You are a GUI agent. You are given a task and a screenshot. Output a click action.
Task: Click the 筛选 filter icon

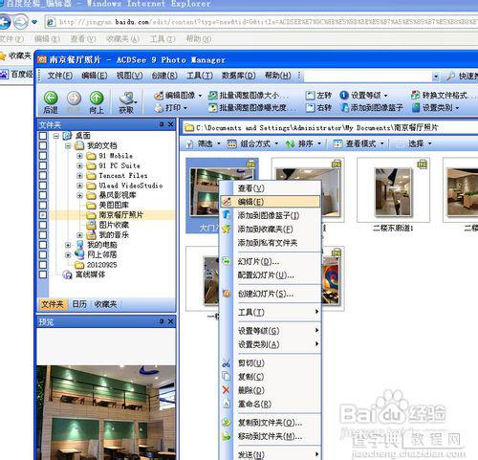(x=189, y=144)
